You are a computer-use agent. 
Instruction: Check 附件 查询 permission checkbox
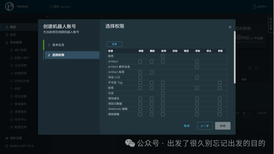click(163, 56)
